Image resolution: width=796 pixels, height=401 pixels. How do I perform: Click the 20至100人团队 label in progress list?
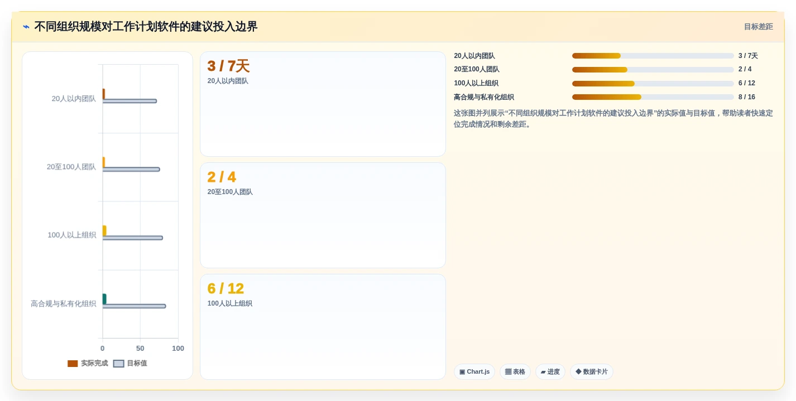477,70
